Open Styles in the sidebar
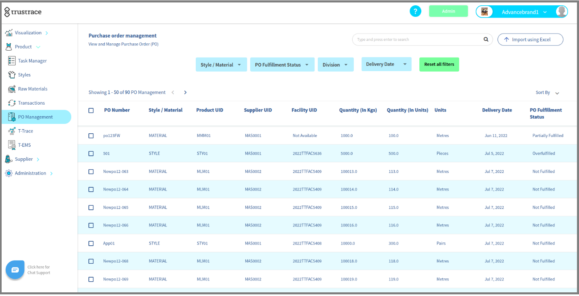 24,75
